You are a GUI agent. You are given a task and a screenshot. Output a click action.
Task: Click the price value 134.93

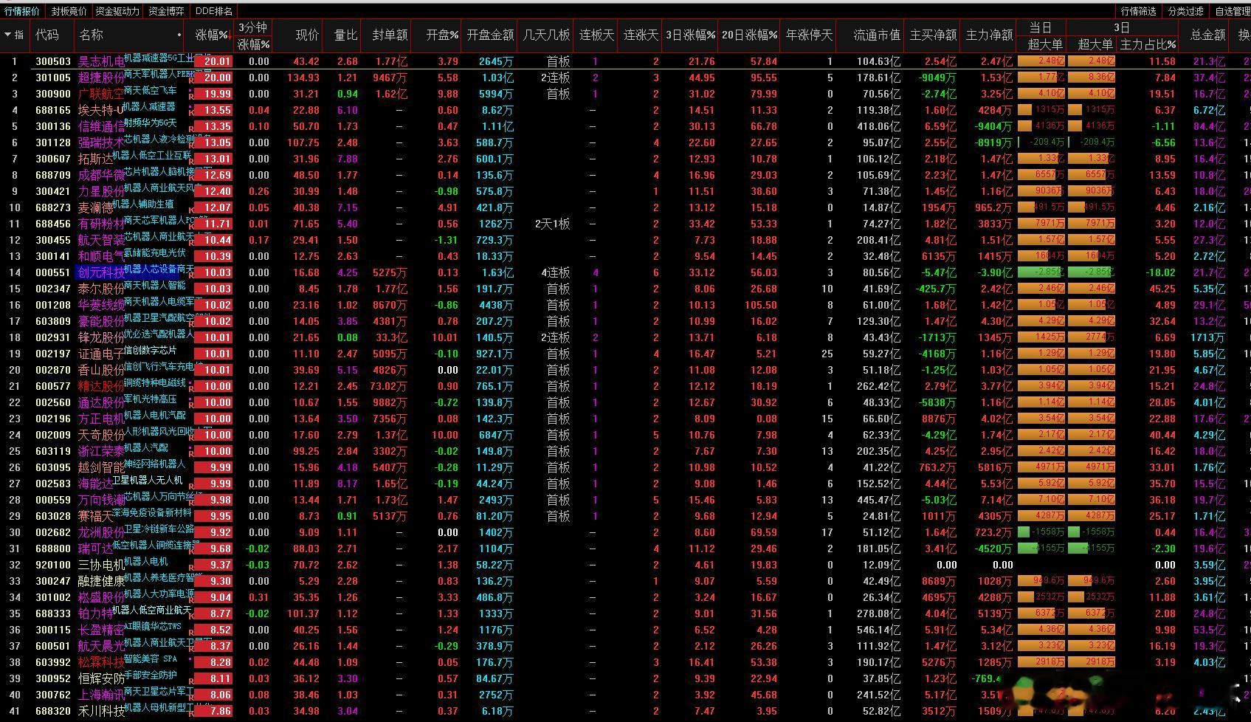[303, 78]
